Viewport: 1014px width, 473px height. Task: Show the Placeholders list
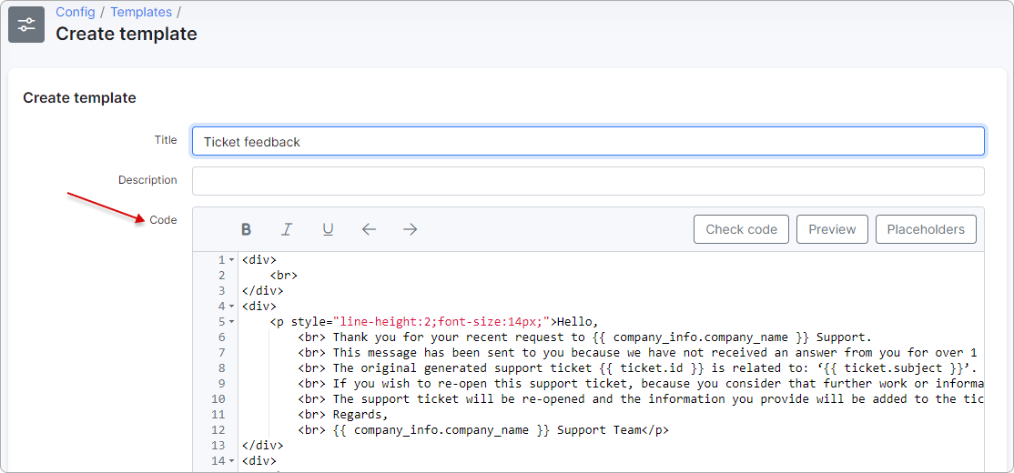pos(926,229)
